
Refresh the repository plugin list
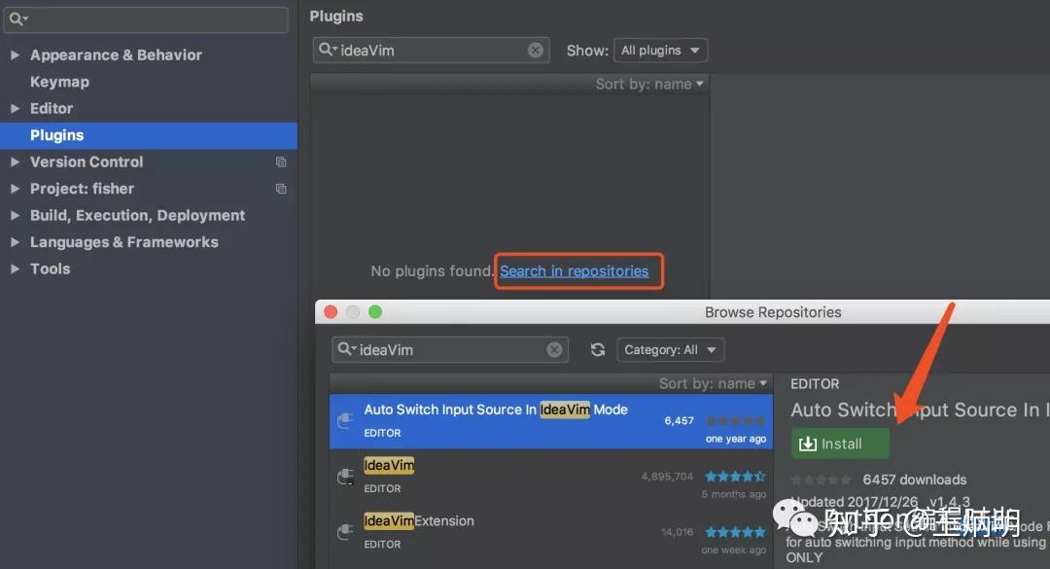pos(597,349)
